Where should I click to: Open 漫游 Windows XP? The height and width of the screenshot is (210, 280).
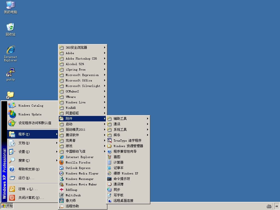[x=128, y=173]
